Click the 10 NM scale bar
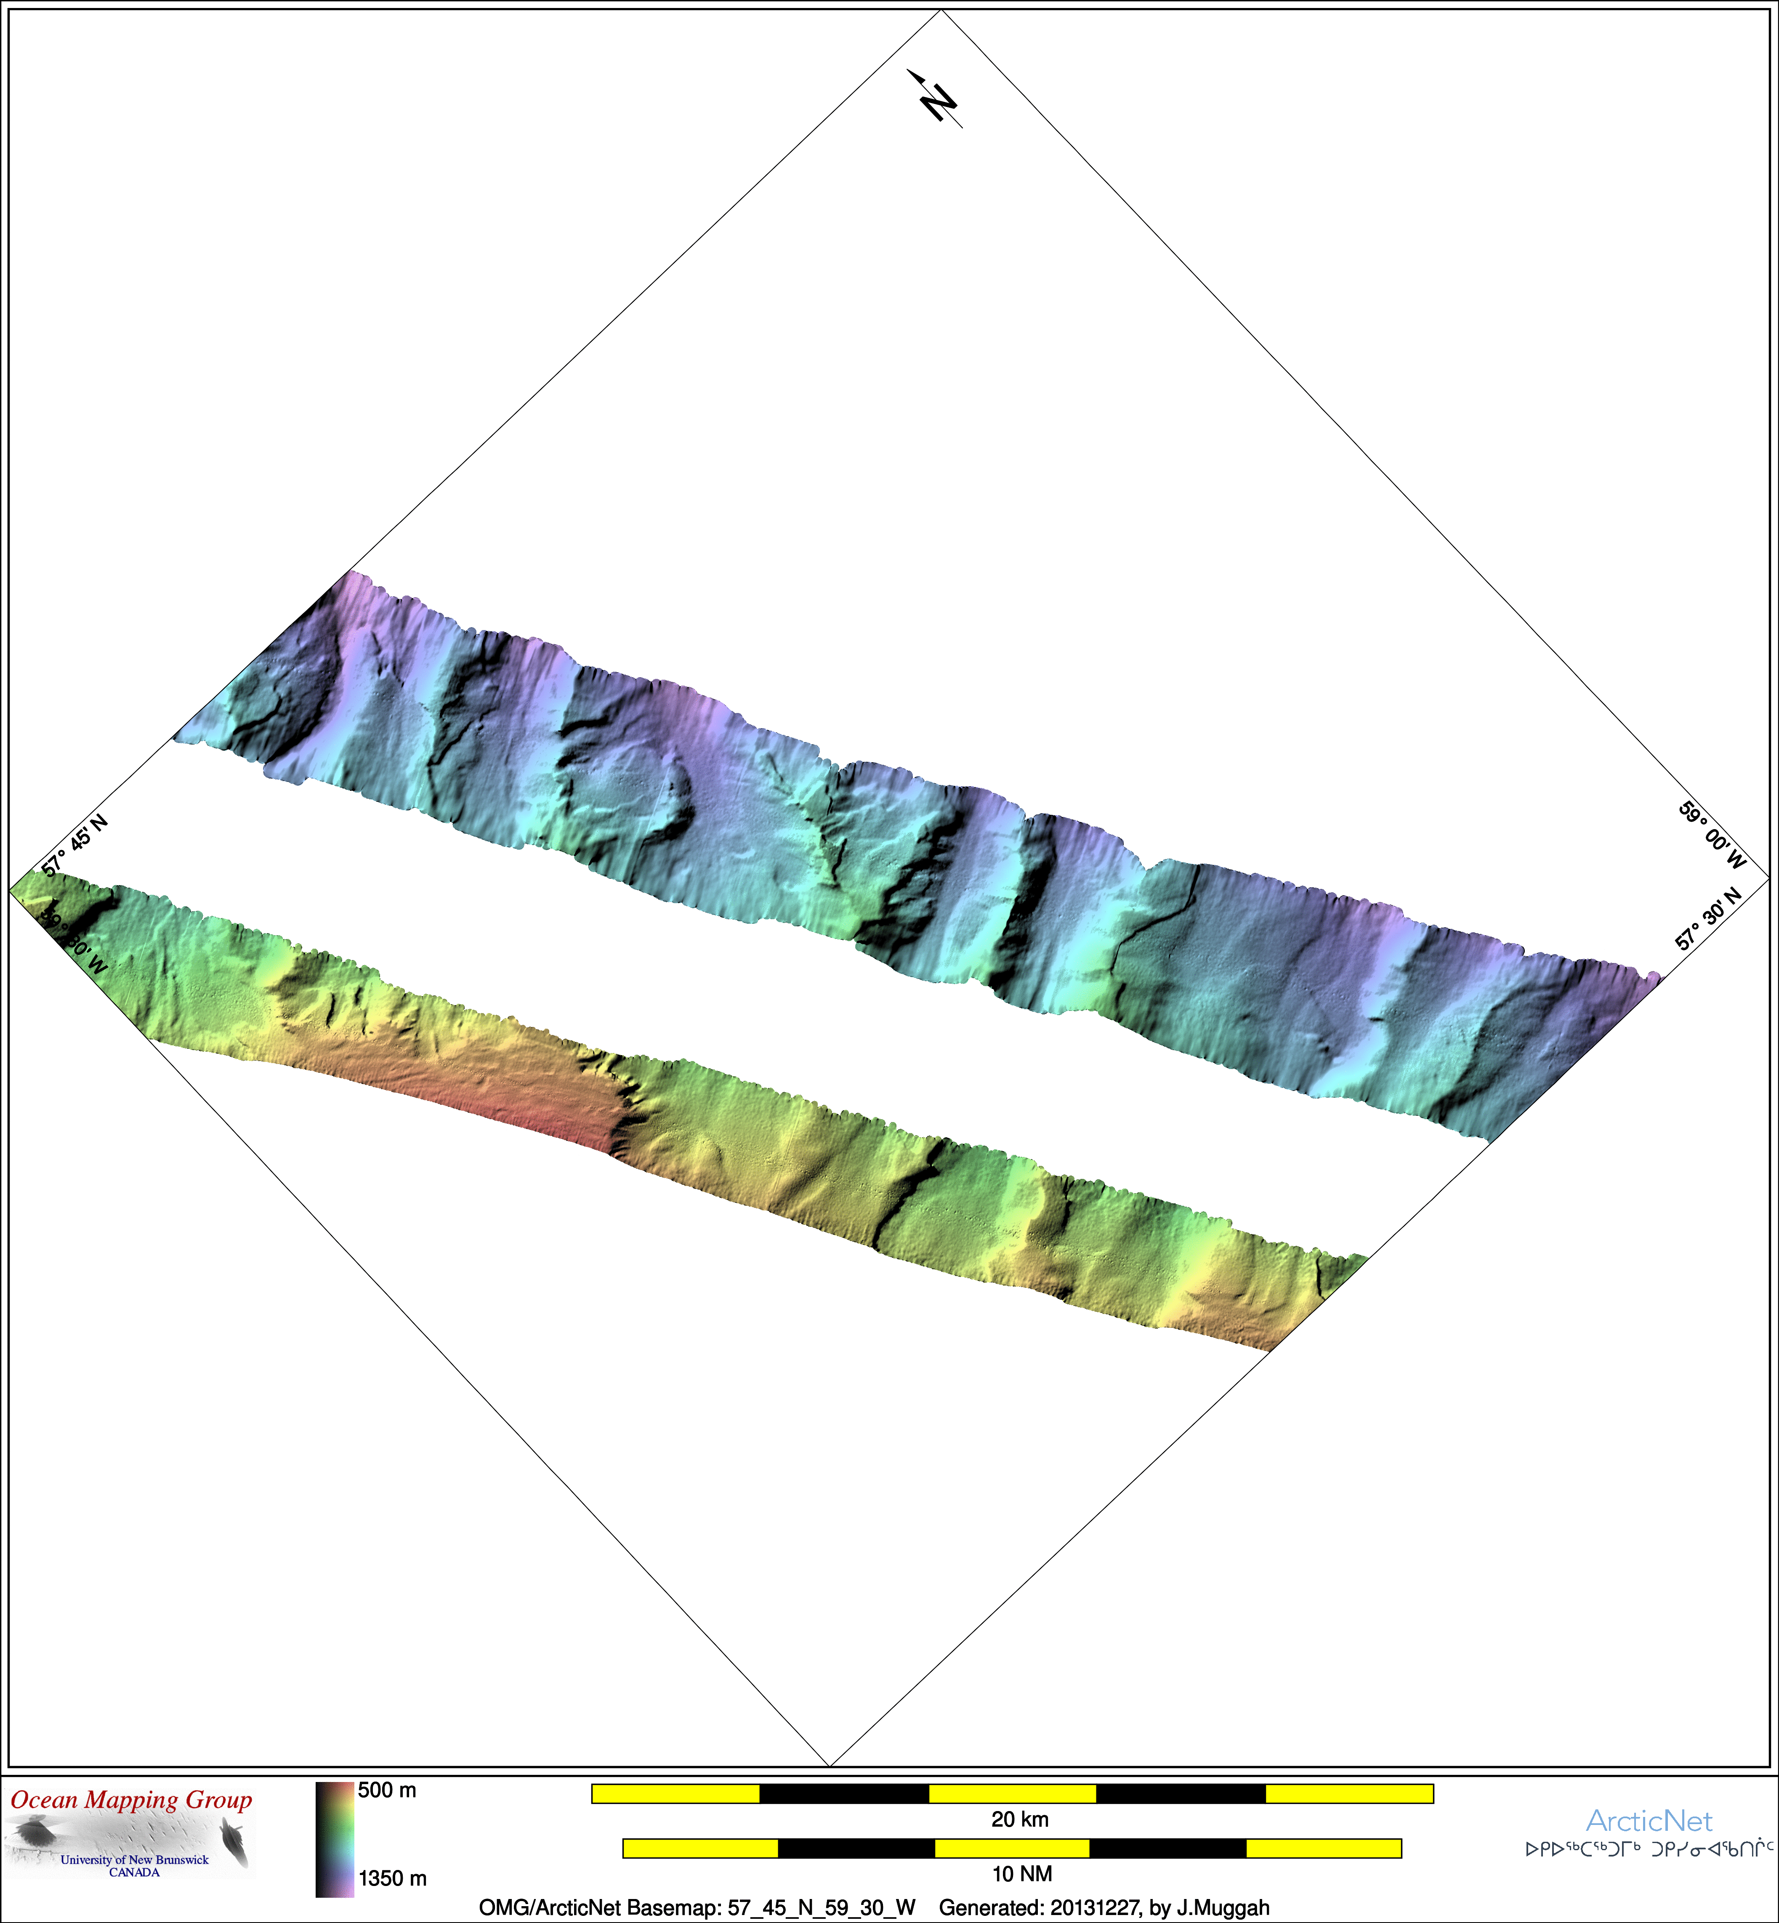The width and height of the screenshot is (1779, 1923). pyautogui.click(x=1012, y=1848)
